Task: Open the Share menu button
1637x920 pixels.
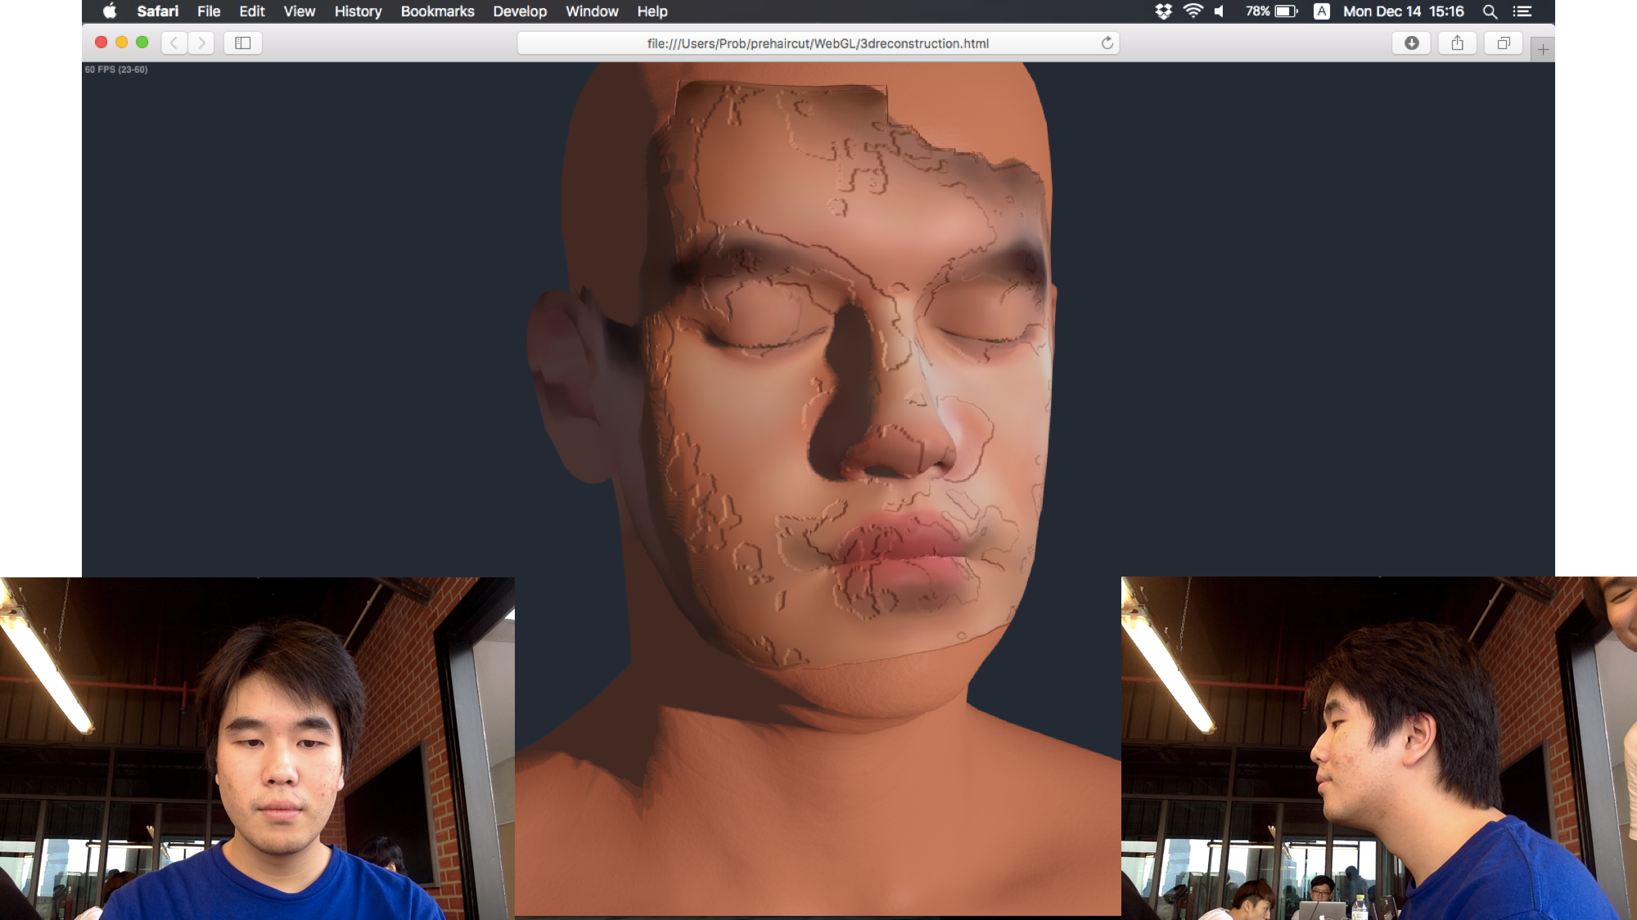Action: [x=1458, y=43]
